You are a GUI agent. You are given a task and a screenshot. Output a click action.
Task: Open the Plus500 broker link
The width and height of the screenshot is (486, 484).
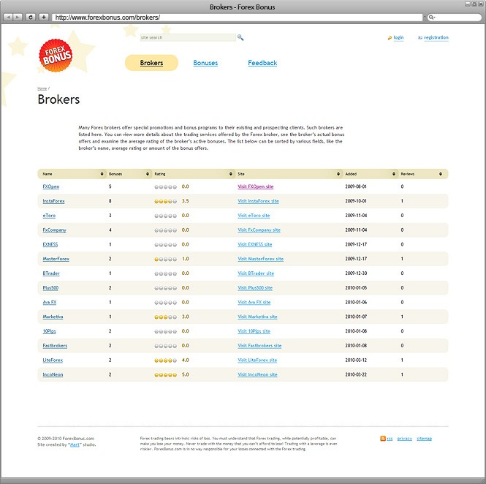[x=50, y=288]
